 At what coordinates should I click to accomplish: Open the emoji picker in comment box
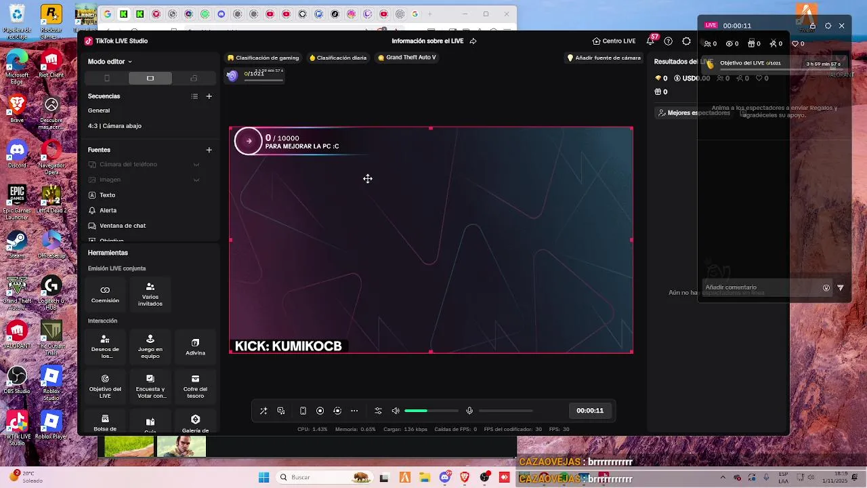826,288
